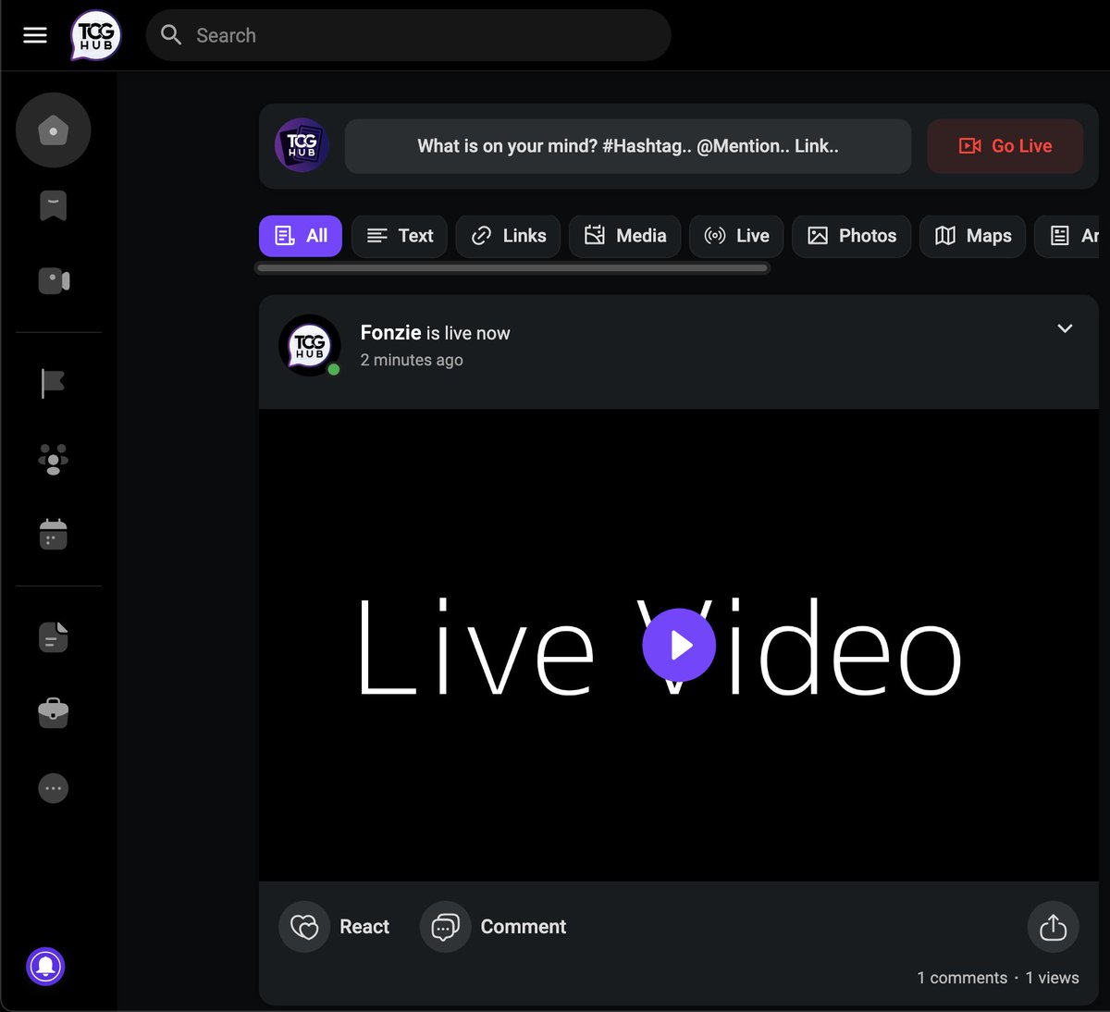Expand Fonzie's post options chevron
Viewport: 1110px width, 1012px height.
[x=1064, y=328]
